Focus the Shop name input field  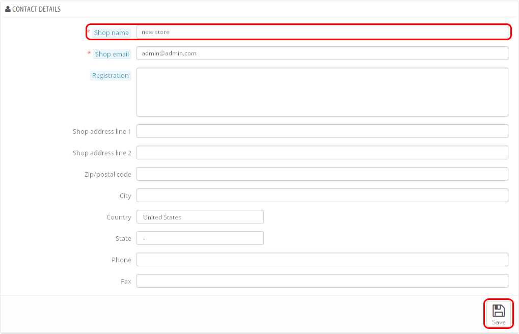322,32
